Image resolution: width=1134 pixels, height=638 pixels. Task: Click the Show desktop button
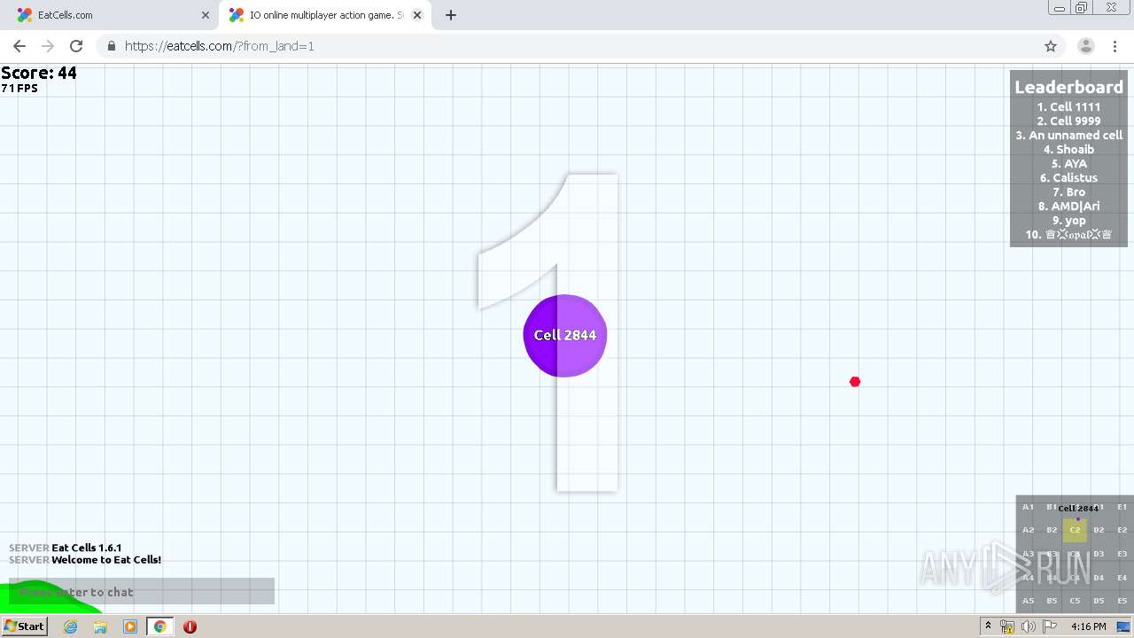click(x=1123, y=626)
